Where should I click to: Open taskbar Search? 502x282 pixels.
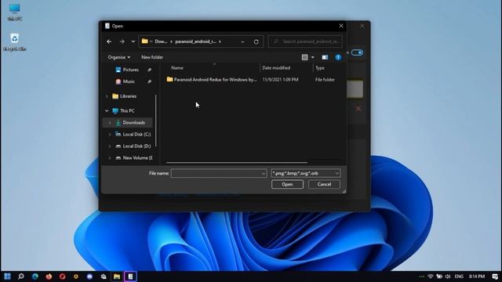click(x=21, y=277)
